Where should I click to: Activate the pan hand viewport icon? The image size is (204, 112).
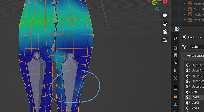tap(165, 24)
